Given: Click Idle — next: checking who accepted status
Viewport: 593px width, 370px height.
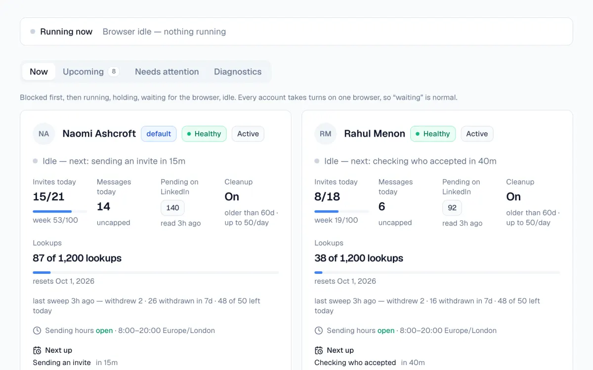Looking at the screenshot, I should tap(410, 161).
